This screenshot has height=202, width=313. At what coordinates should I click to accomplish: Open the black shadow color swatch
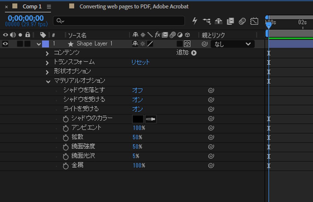[x=138, y=119]
